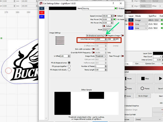Click the U Offset value field
The width and height of the screenshot is (163, 122).
point(64,56)
